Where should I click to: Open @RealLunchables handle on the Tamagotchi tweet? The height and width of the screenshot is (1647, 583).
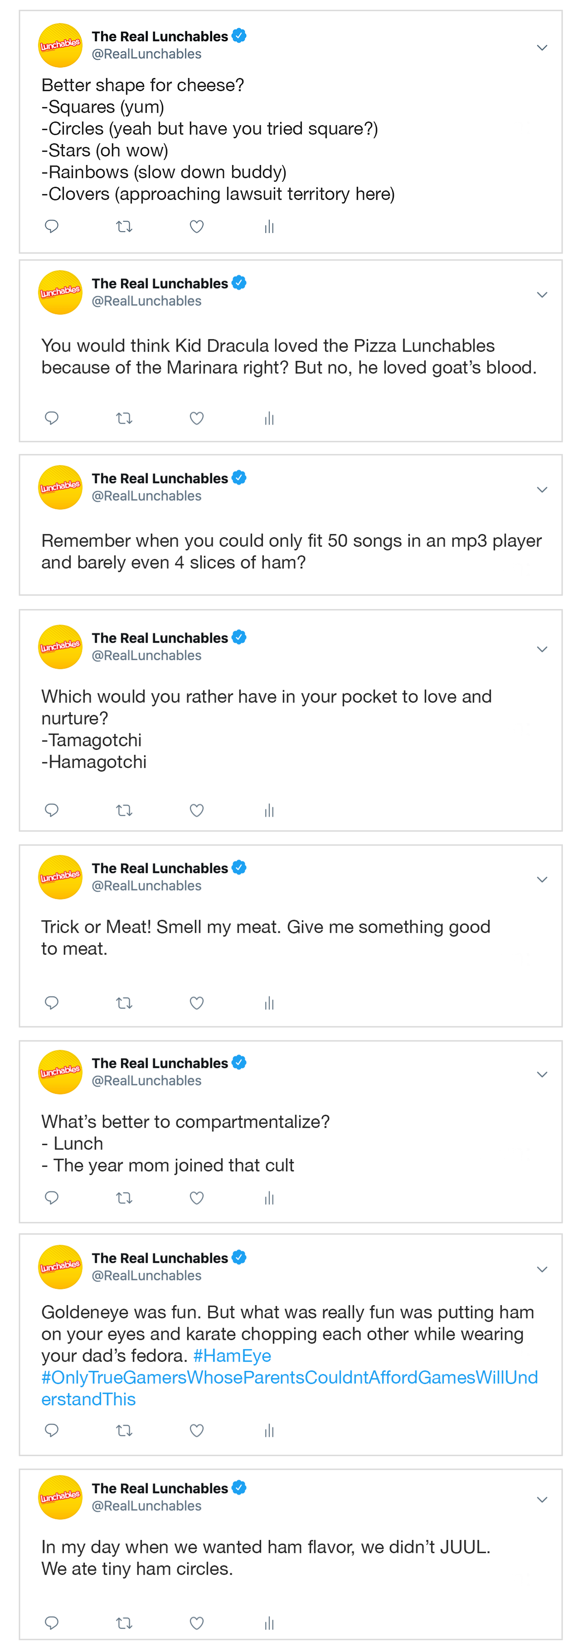pos(147,655)
